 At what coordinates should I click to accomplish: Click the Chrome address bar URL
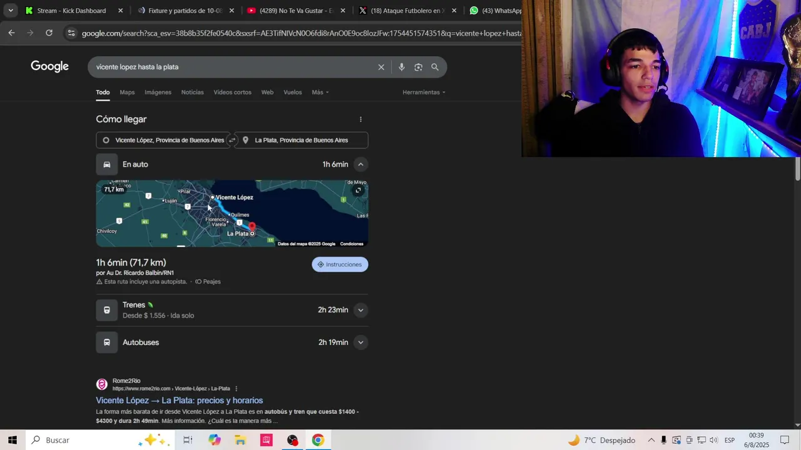pyautogui.click(x=300, y=33)
